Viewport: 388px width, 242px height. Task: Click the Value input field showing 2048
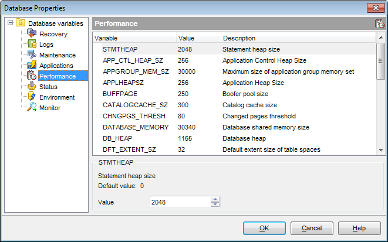click(x=179, y=202)
